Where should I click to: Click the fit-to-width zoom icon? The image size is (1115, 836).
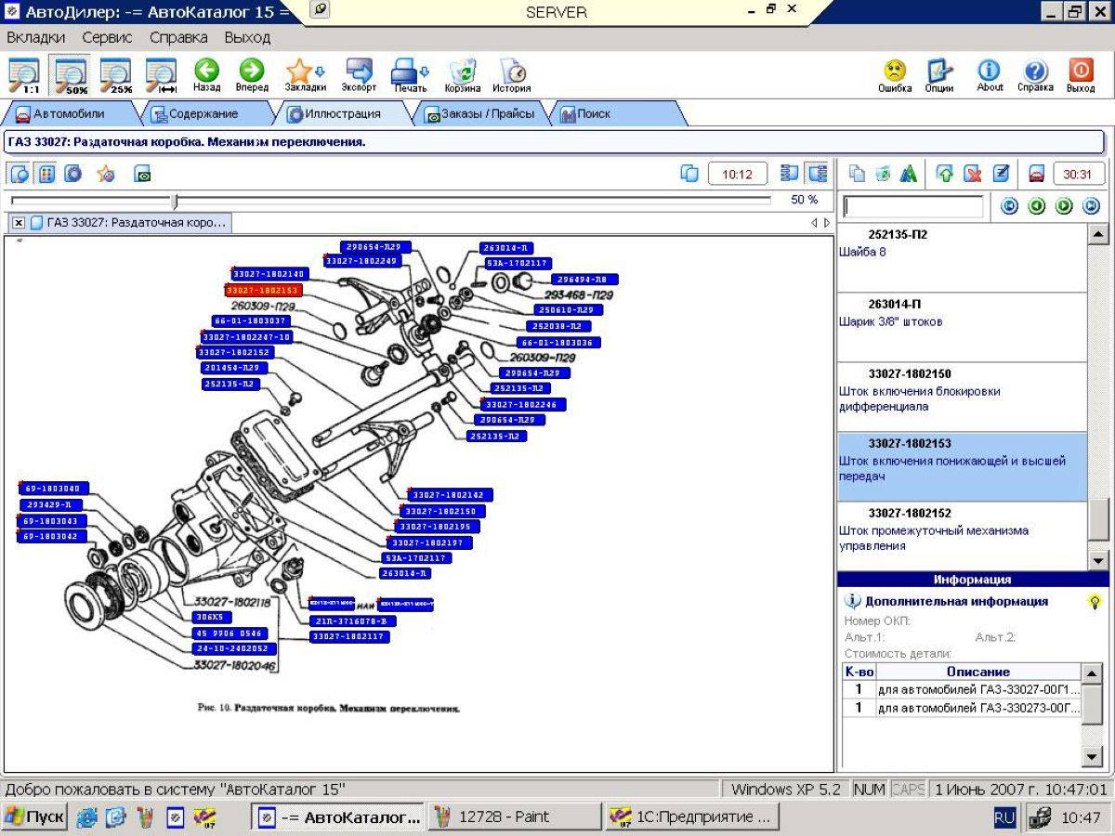[161, 75]
